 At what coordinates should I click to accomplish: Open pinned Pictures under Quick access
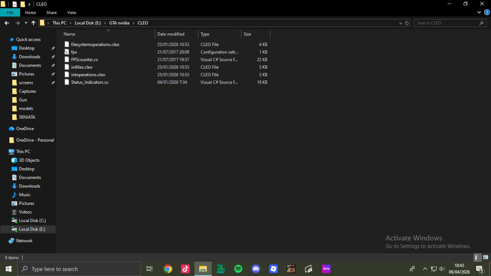pyautogui.click(x=27, y=74)
